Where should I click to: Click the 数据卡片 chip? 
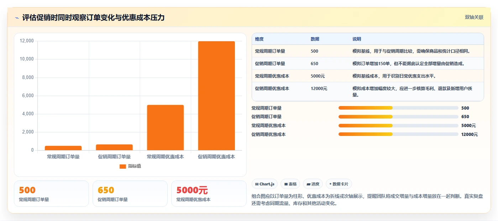339,184
